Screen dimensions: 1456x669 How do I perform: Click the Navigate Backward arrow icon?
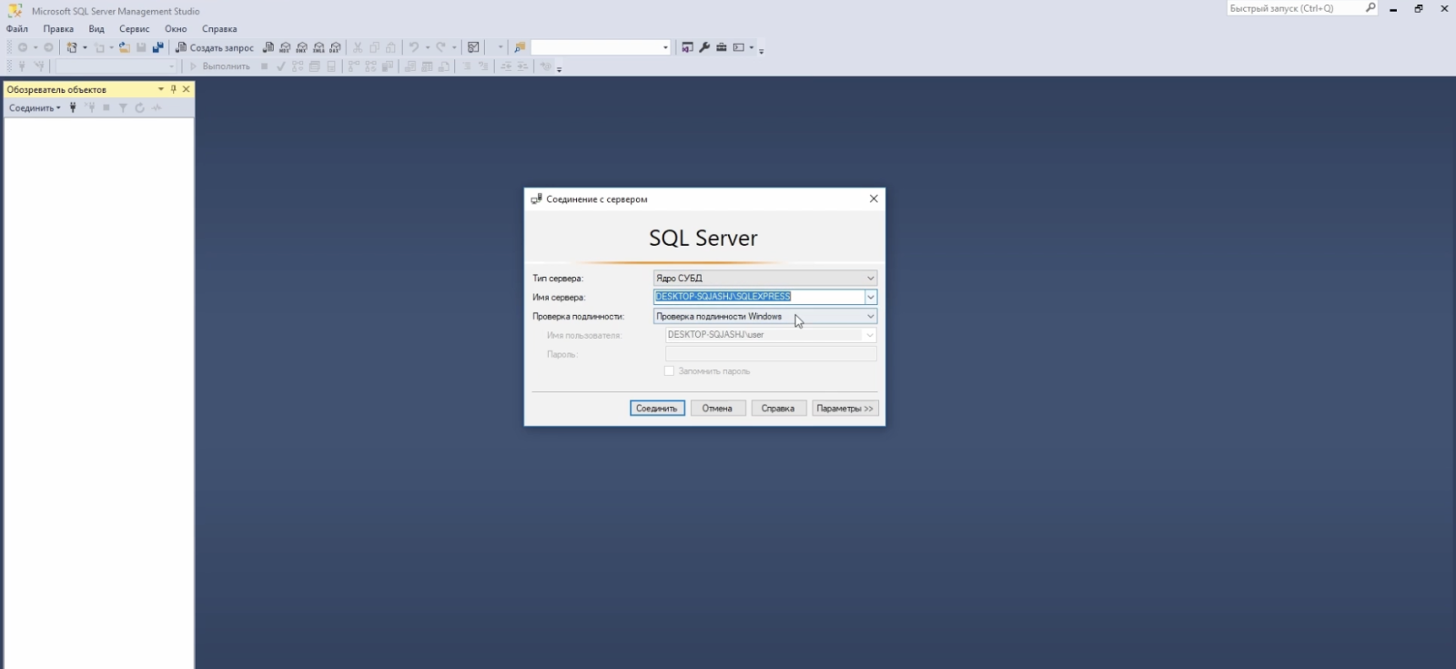click(23, 47)
